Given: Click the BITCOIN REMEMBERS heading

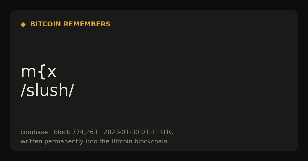Looking at the screenshot, I should (x=70, y=24).
